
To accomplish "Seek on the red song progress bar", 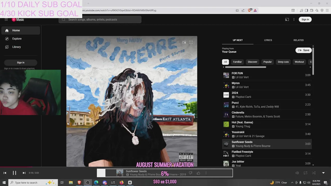I will click(16, 167).
